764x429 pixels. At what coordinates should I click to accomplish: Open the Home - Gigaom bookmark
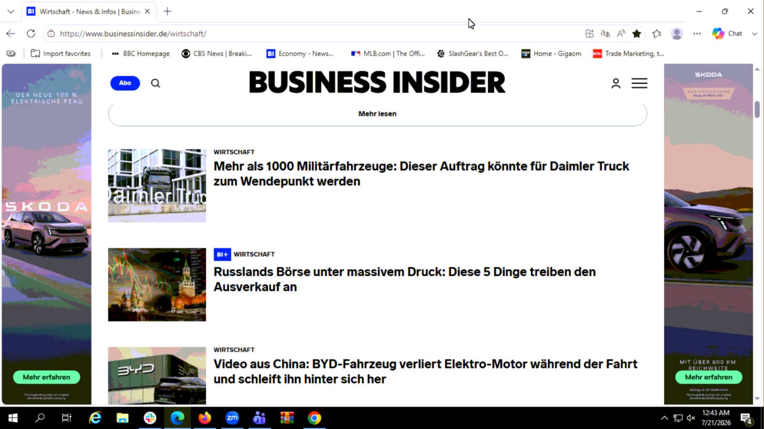pyautogui.click(x=551, y=54)
